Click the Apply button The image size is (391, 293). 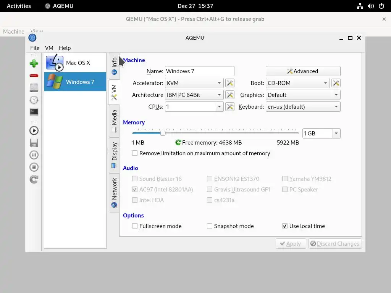coord(291,244)
